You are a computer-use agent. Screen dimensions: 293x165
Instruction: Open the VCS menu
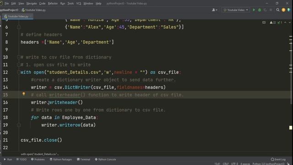point(78,3)
